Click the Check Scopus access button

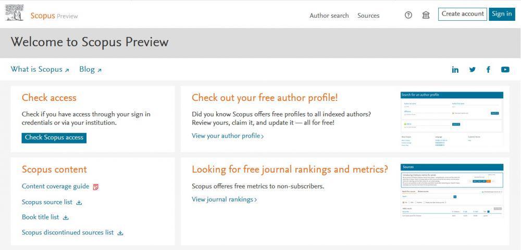(x=54, y=138)
